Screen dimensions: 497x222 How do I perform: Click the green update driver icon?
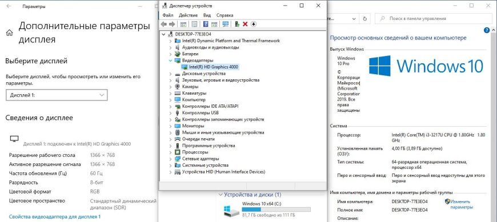pyautogui.click(x=237, y=25)
